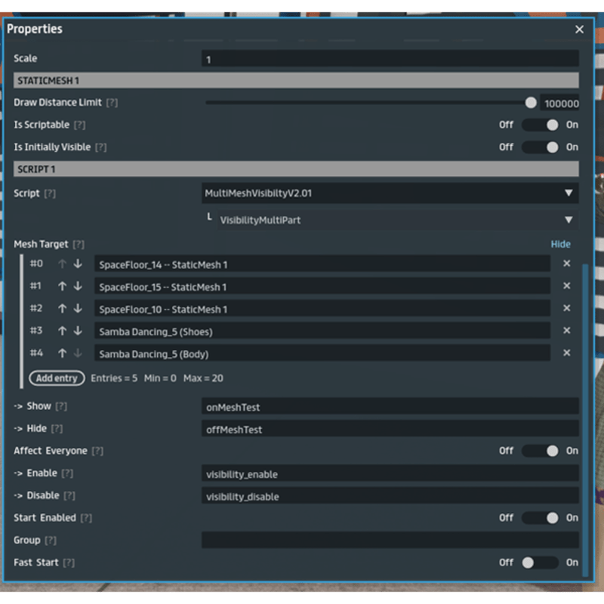604x604 pixels.
Task: Remove the Samba Dancing_5 (Body) entry
Action: (566, 353)
